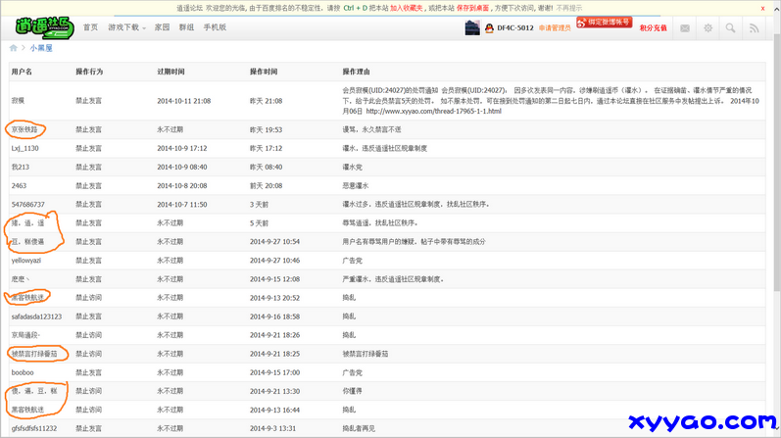Click the 积分充值 link
The image size is (781, 438).
(x=653, y=27)
